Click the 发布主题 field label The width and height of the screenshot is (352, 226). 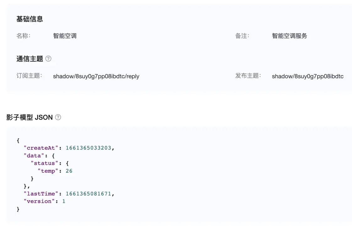click(248, 76)
